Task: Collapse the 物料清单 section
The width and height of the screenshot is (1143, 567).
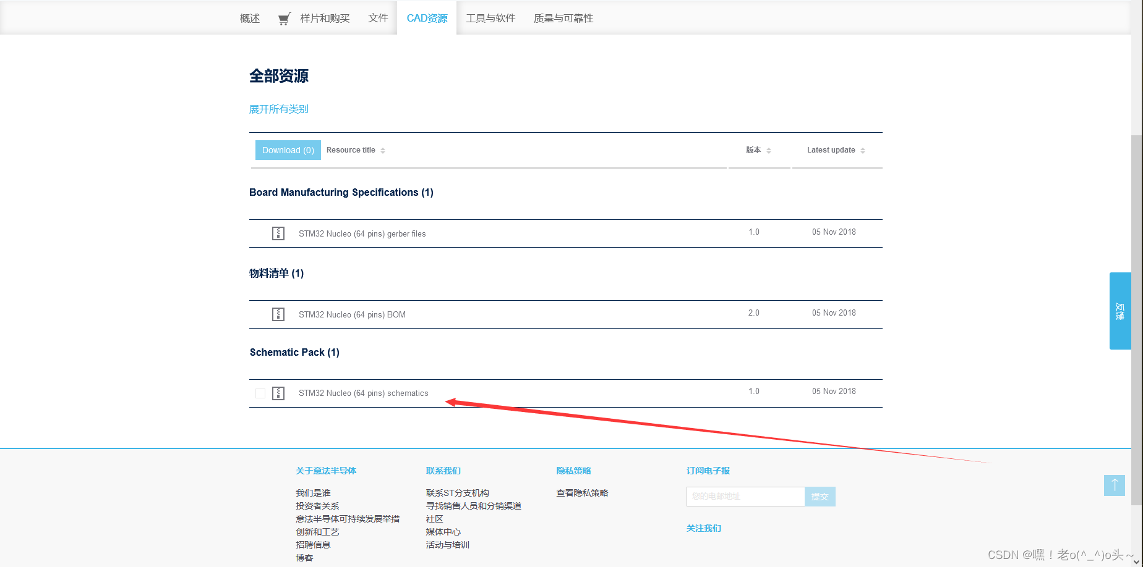Action: 276,273
